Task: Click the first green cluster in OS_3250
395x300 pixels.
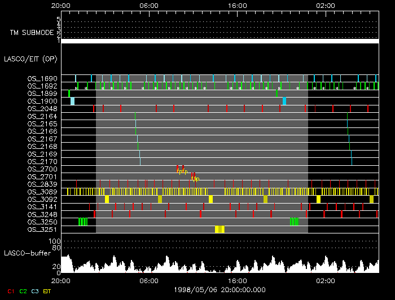Action: [x=83, y=222]
